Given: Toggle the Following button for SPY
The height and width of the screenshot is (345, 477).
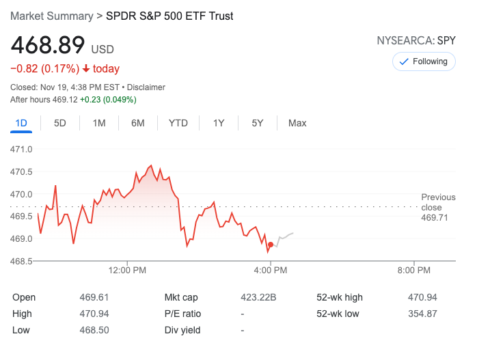Looking at the screenshot, I should (x=424, y=61).
